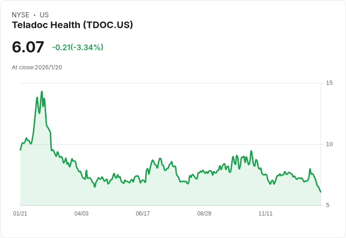Open the Teladoc Health (TDOC.US) title
The height and width of the screenshot is (238, 346).
pos(72,25)
